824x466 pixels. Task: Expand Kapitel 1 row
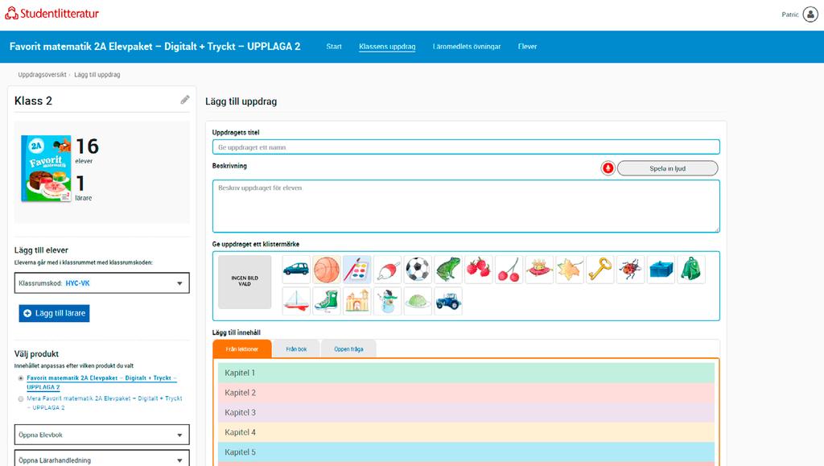466,373
